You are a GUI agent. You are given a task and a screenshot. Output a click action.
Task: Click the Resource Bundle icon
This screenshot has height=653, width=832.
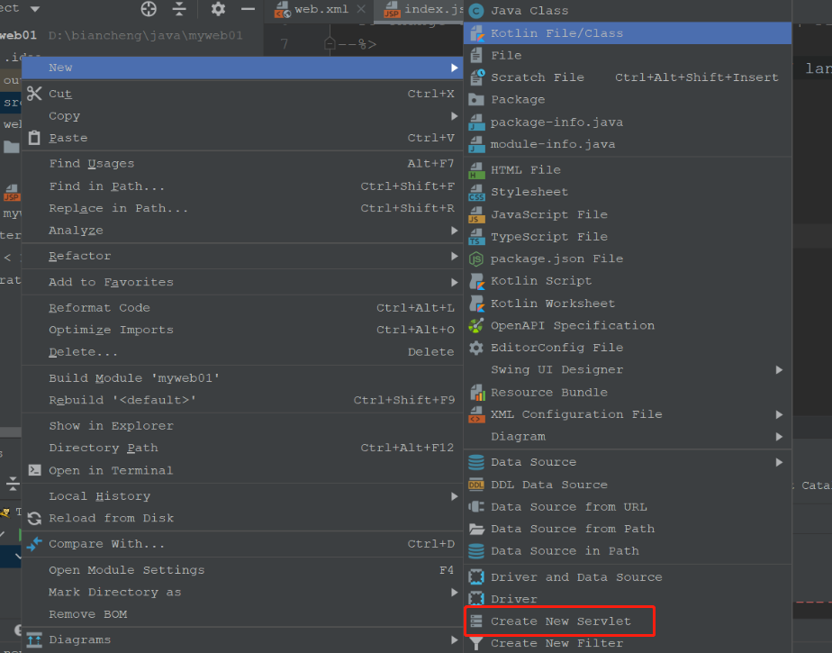coord(476,393)
